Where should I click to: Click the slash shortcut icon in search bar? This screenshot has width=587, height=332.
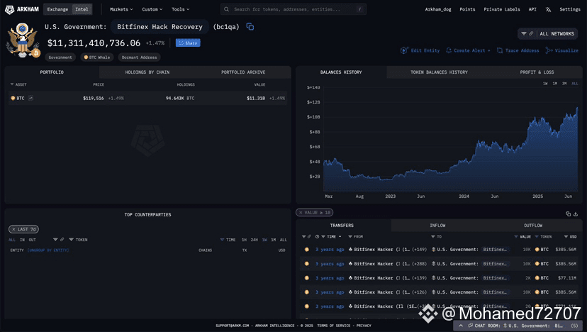click(x=359, y=9)
